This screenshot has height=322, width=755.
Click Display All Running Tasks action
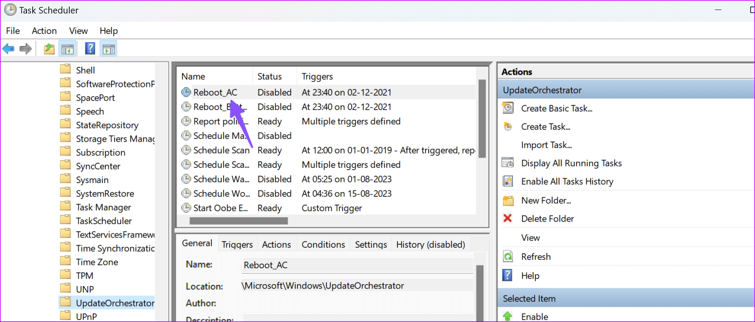click(x=572, y=163)
